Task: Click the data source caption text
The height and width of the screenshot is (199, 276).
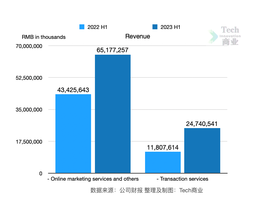Action: (146, 190)
